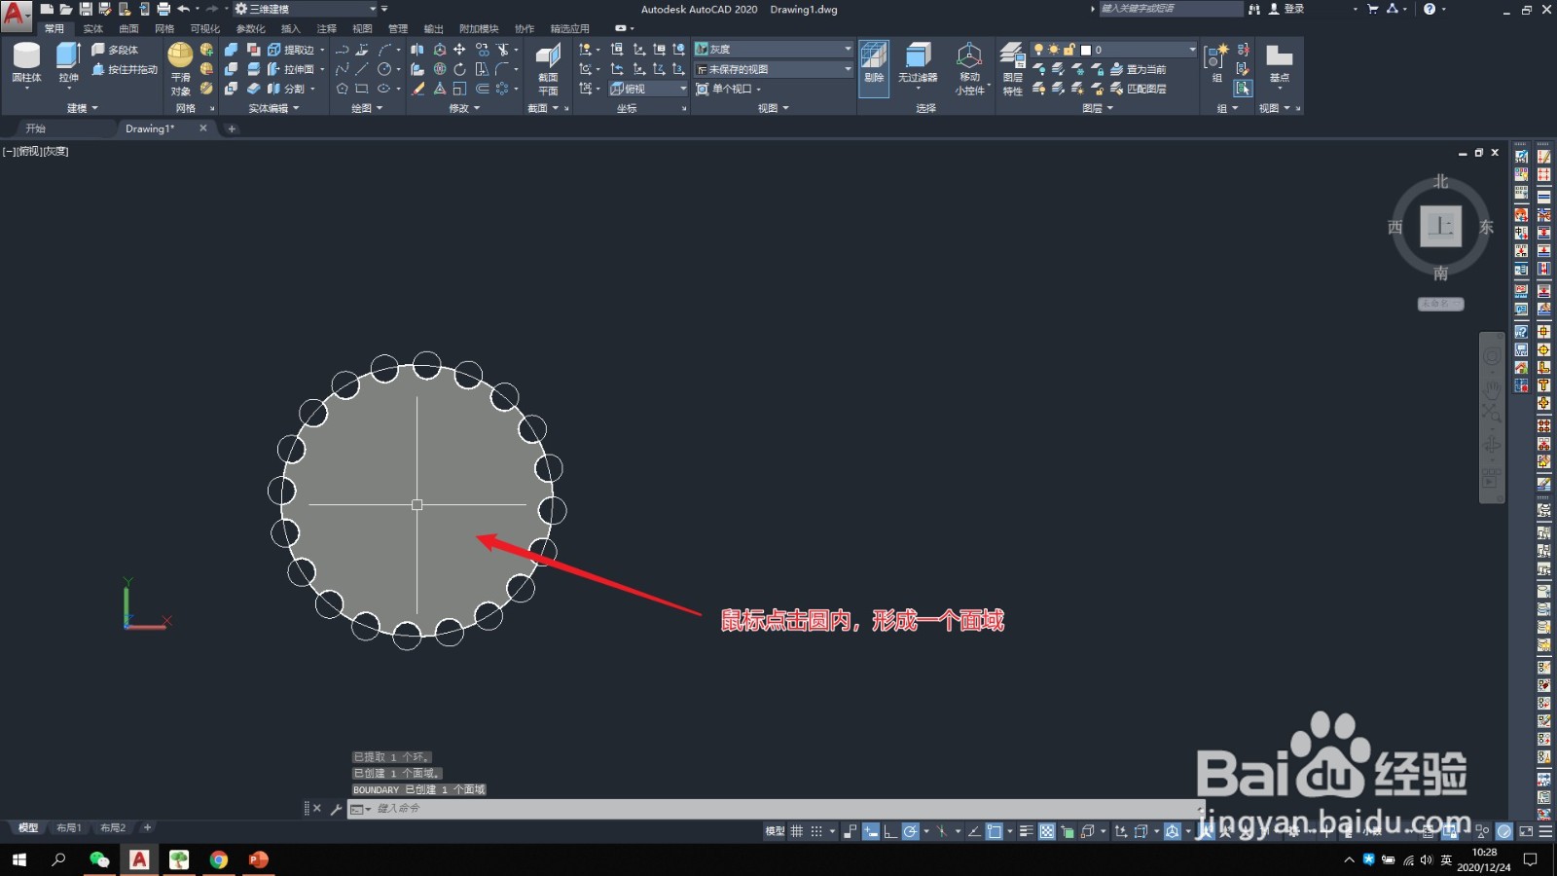Toggle the grid display in status bar
1557x876 pixels.
click(796, 831)
